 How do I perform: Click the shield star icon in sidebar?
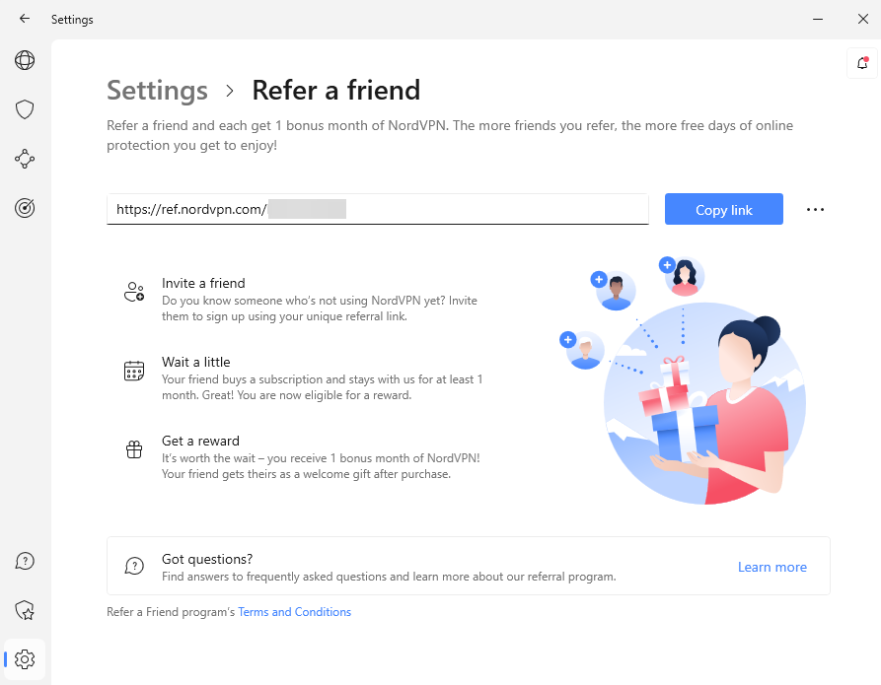[x=25, y=611]
